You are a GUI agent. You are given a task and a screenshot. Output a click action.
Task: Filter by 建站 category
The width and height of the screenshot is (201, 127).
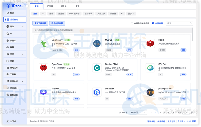click(51, 14)
